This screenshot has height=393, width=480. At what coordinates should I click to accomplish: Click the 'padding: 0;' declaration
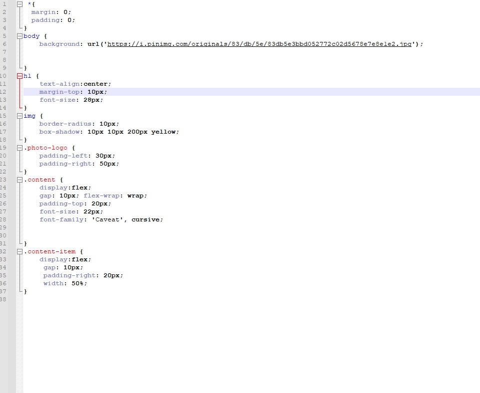[x=53, y=20]
